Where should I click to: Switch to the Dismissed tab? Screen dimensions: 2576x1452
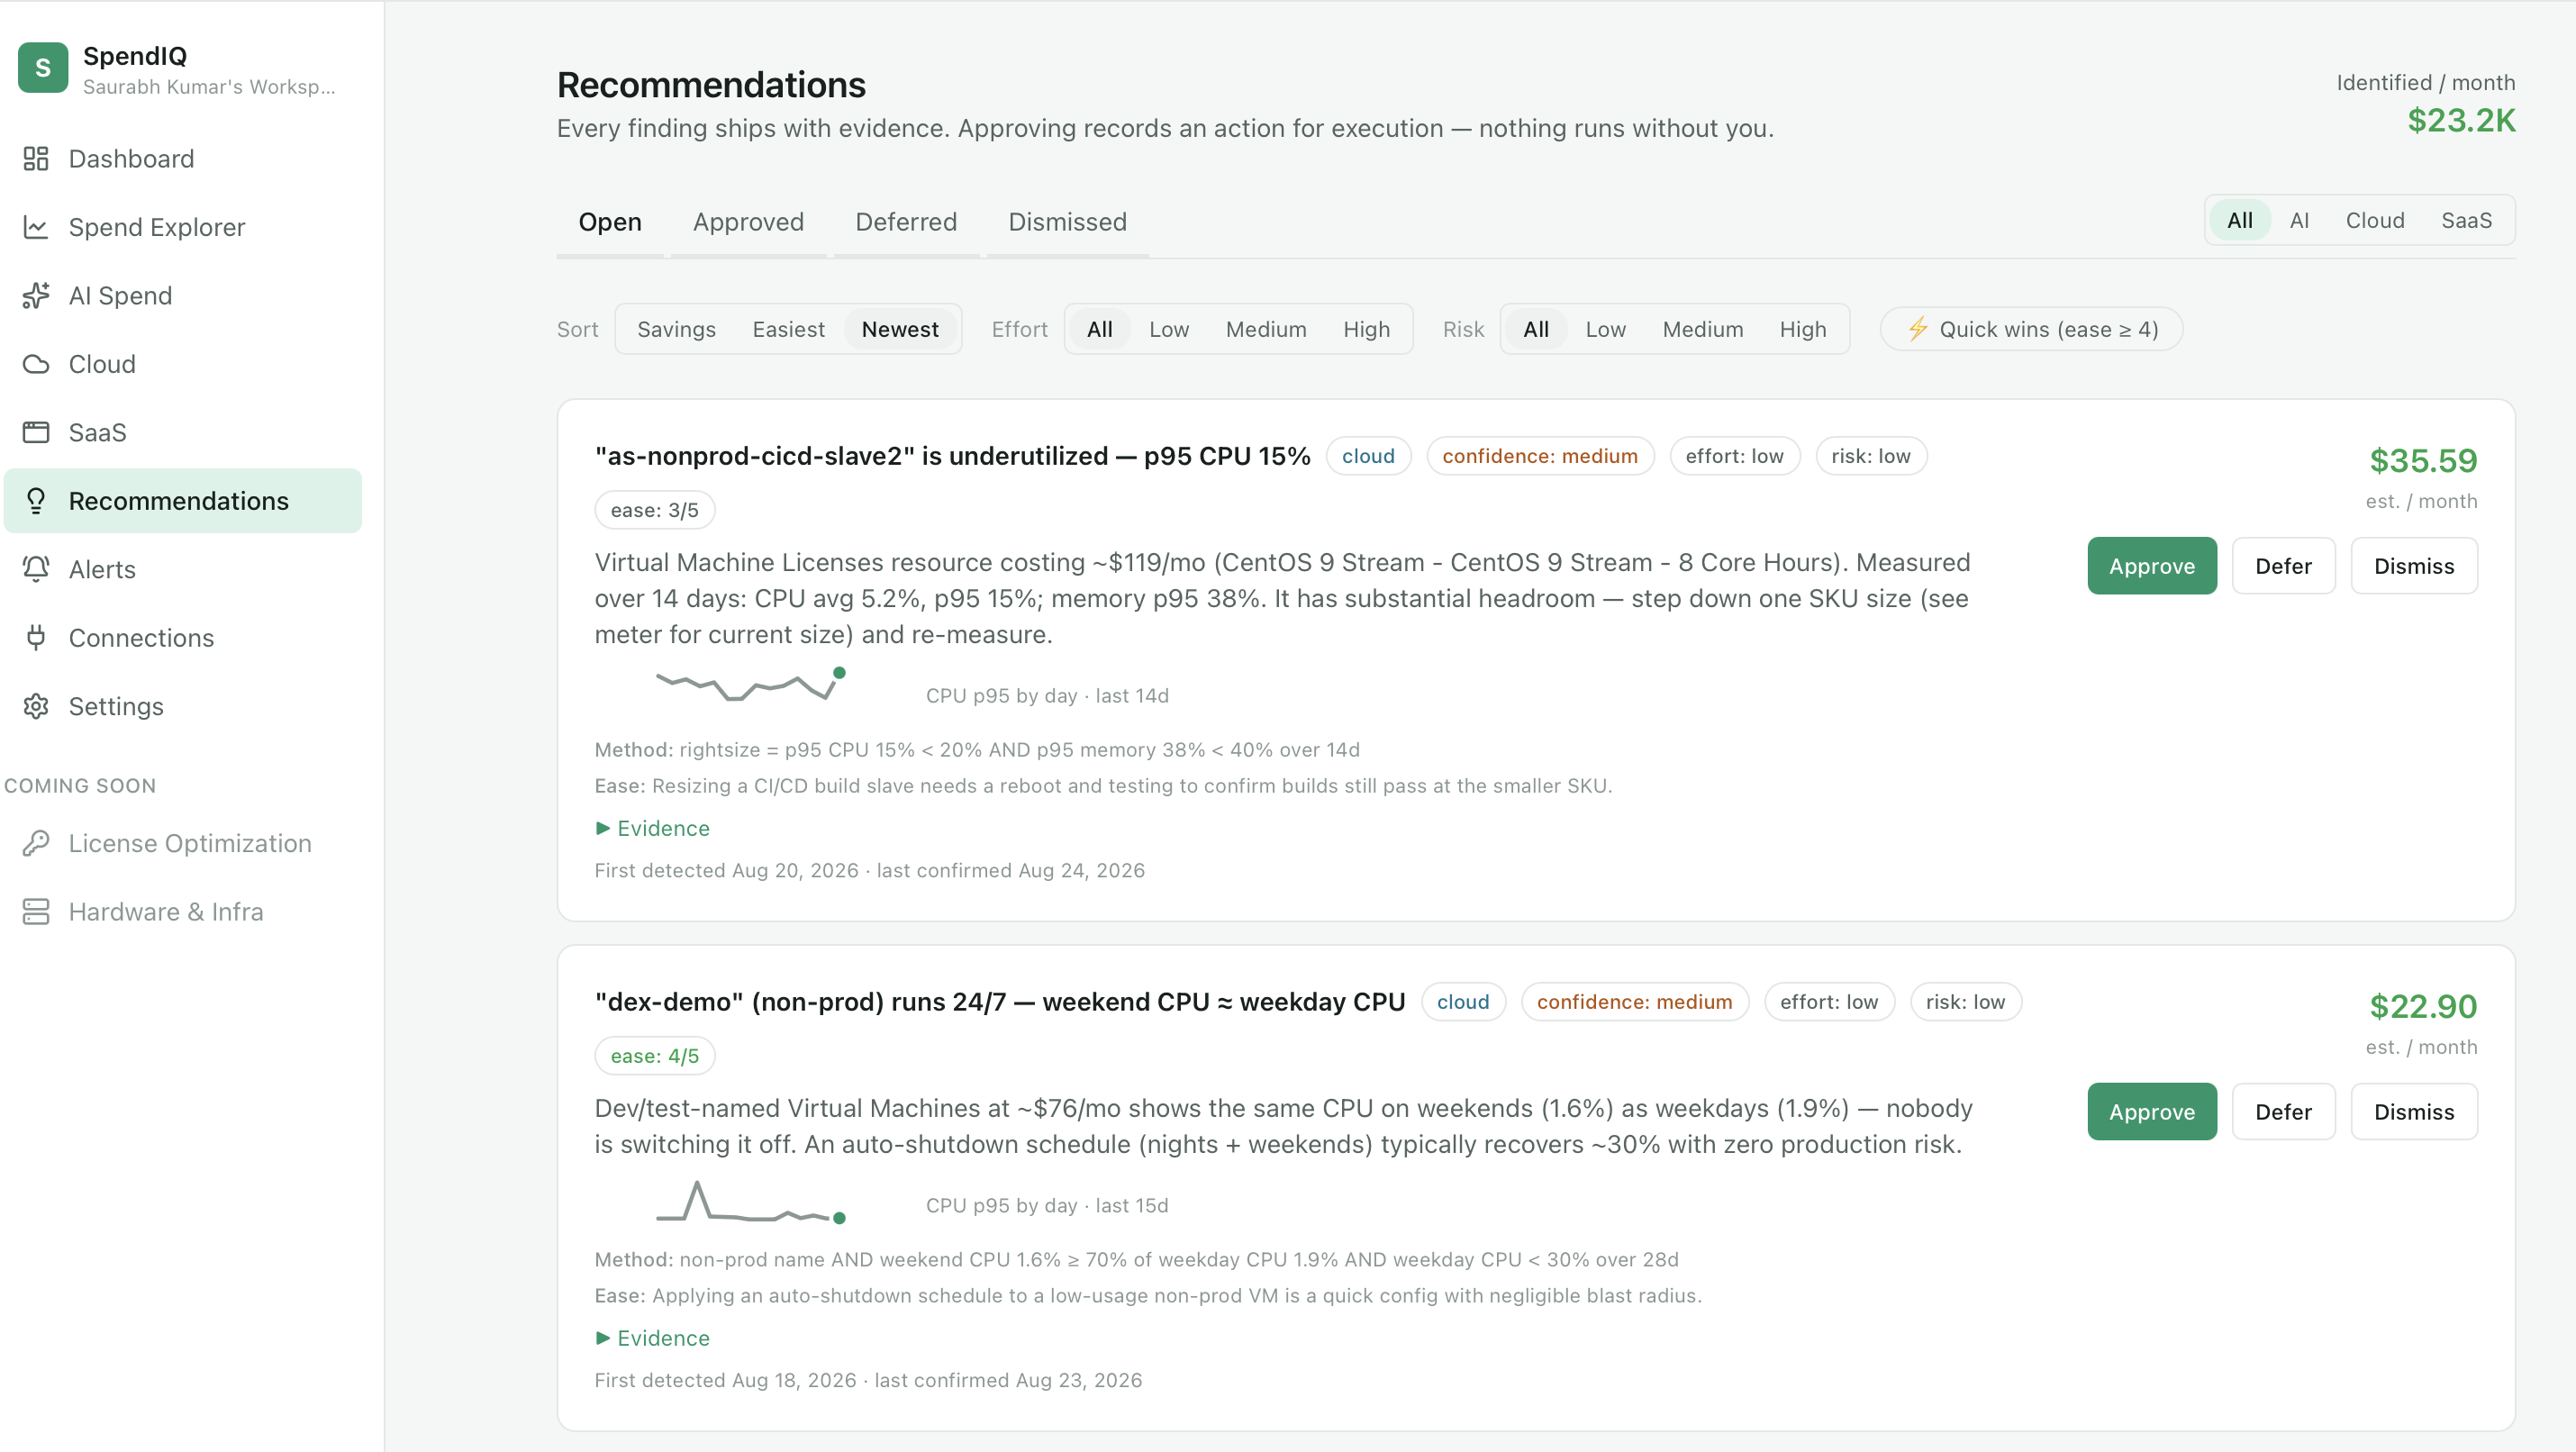point(1067,222)
